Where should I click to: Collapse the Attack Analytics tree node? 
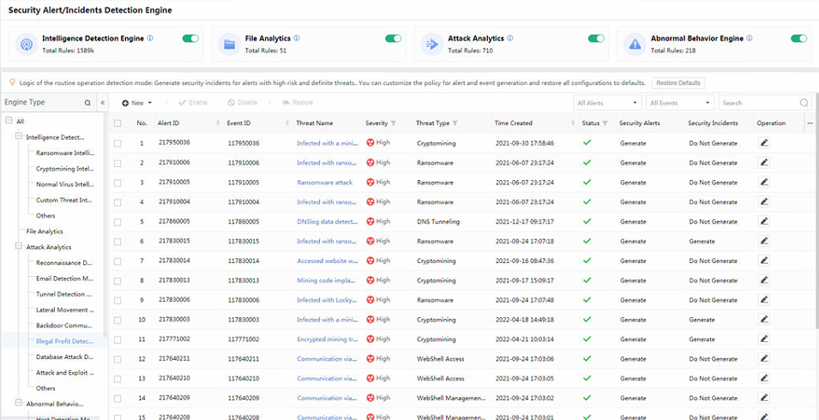[19, 247]
